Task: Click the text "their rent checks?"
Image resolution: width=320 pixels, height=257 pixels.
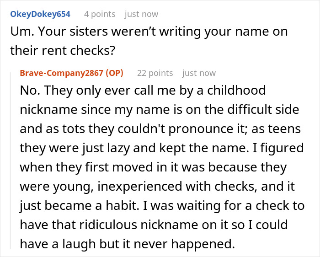Action: point(62,51)
